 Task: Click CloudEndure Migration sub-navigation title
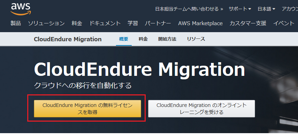[x=68, y=39]
